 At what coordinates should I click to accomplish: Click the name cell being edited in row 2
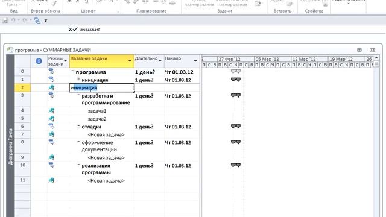(102, 87)
